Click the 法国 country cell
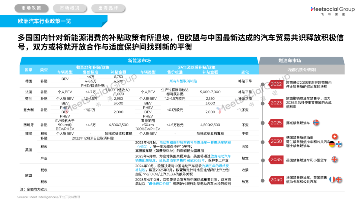This screenshot has width=364, height=205. tap(29, 92)
